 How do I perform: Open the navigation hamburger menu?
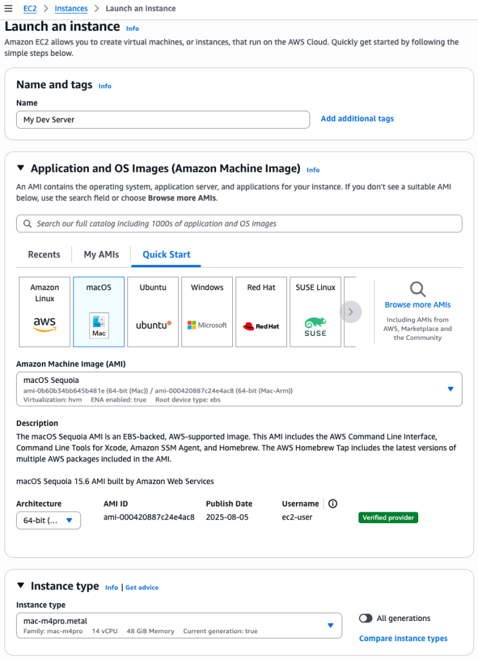tap(9, 8)
